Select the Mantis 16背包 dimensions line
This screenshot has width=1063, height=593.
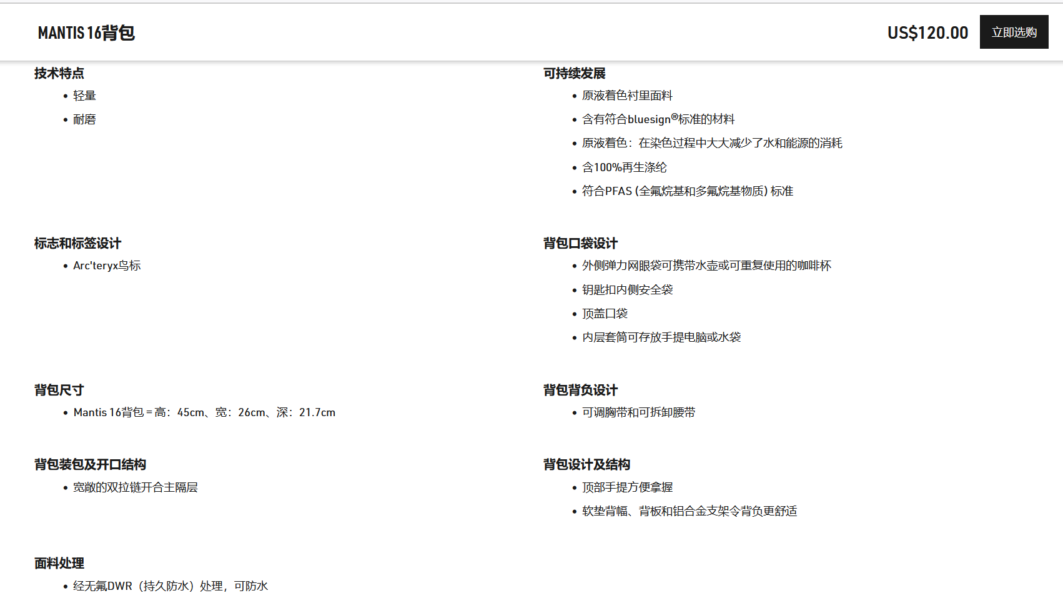point(204,412)
